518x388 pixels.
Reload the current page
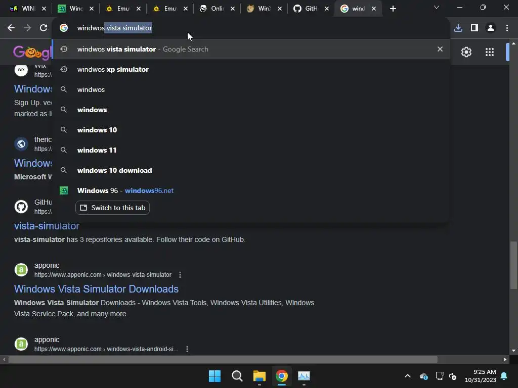click(x=44, y=28)
